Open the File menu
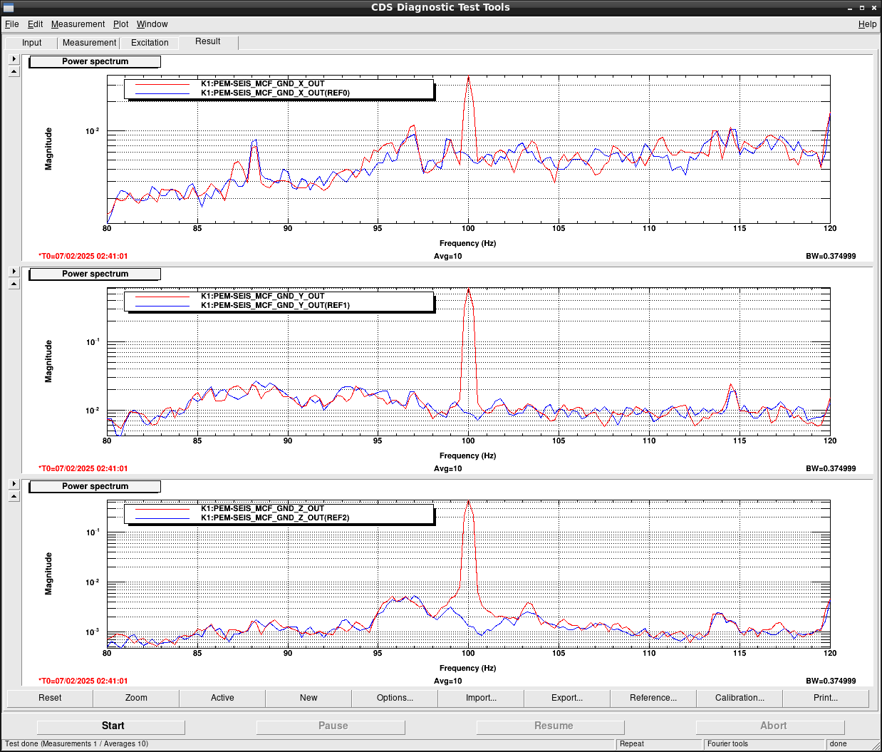This screenshot has width=882, height=752. (x=12, y=24)
